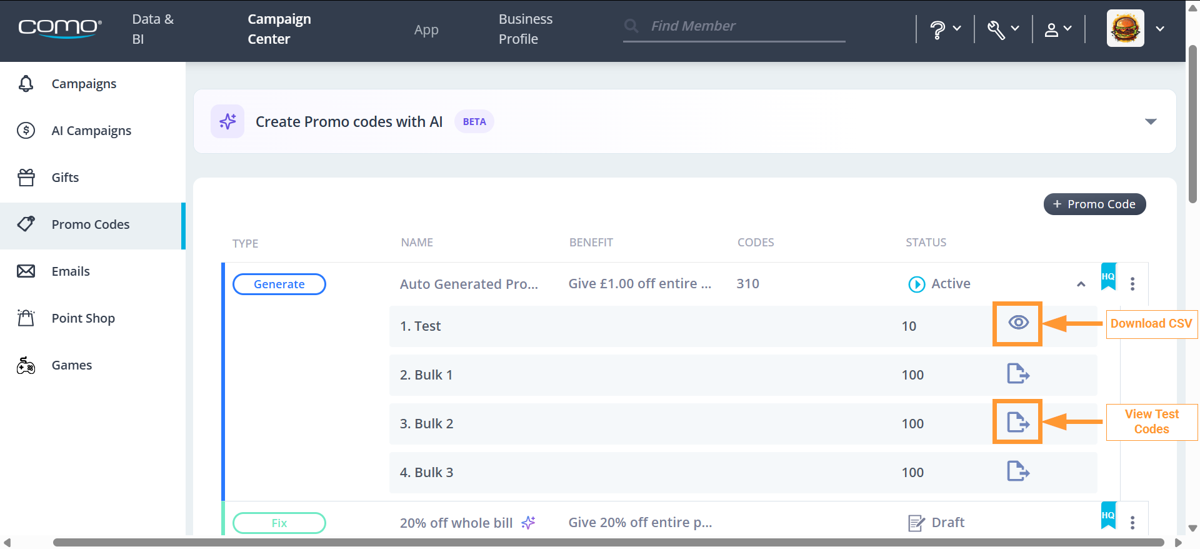This screenshot has height=549, width=1200.
Task: Collapse the Auto Generated promo row
Action: coord(1081,284)
